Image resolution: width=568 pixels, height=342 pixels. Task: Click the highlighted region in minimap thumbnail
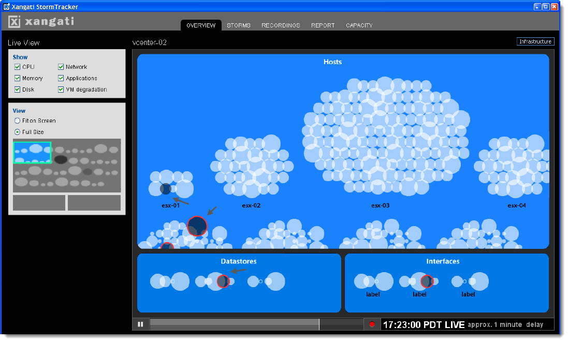click(x=32, y=152)
